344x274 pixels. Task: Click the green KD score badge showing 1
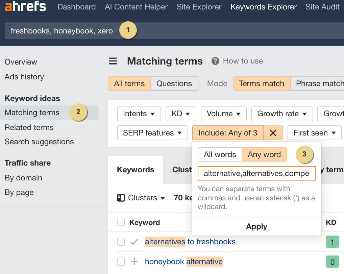tap(331, 242)
